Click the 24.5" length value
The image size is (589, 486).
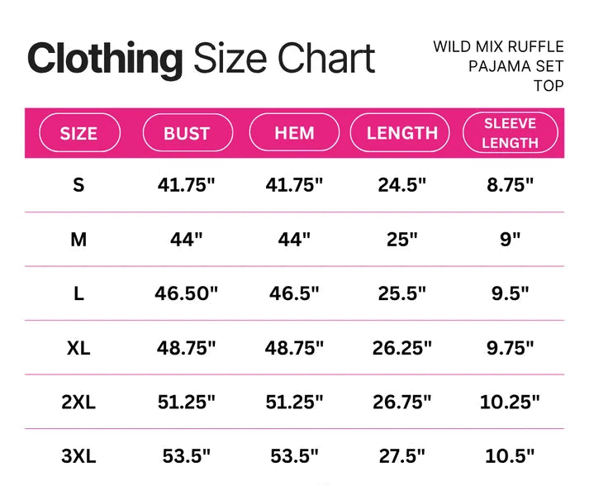tap(402, 185)
